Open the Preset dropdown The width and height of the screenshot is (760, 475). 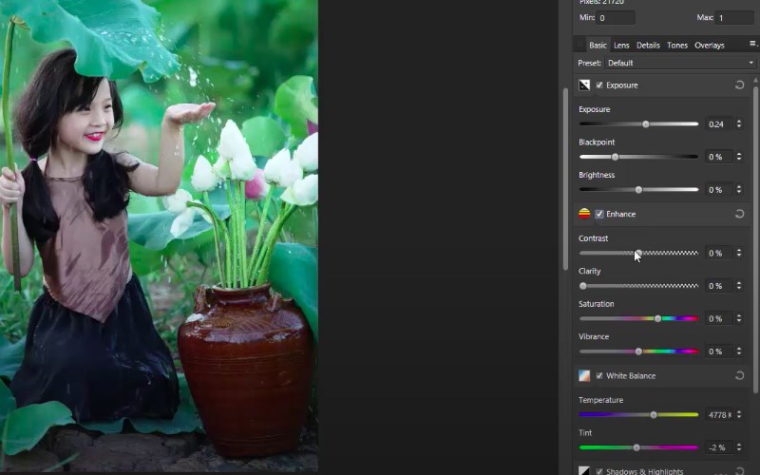pos(680,63)
